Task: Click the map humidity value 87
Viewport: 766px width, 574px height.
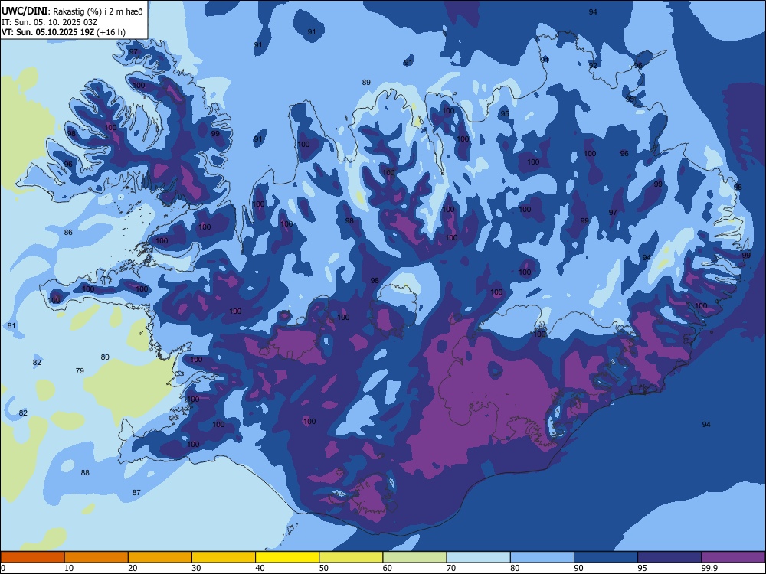Action: 136,492
